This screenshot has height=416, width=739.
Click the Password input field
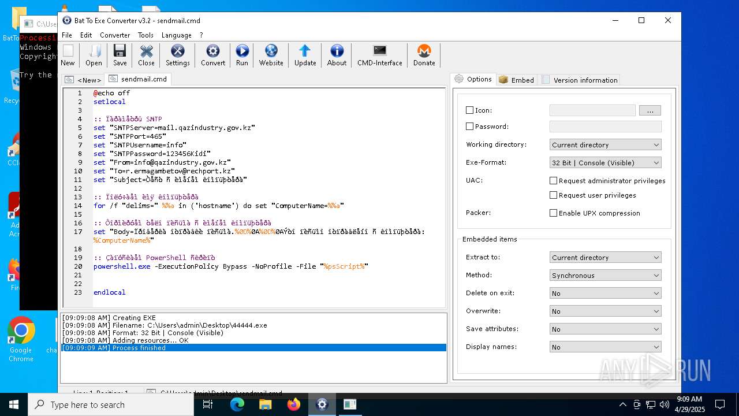click(605, 127)
